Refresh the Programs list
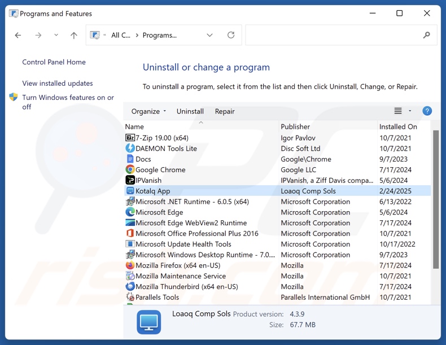The width and height of the screenshot is (446, 345). click(x=231, y=35)
